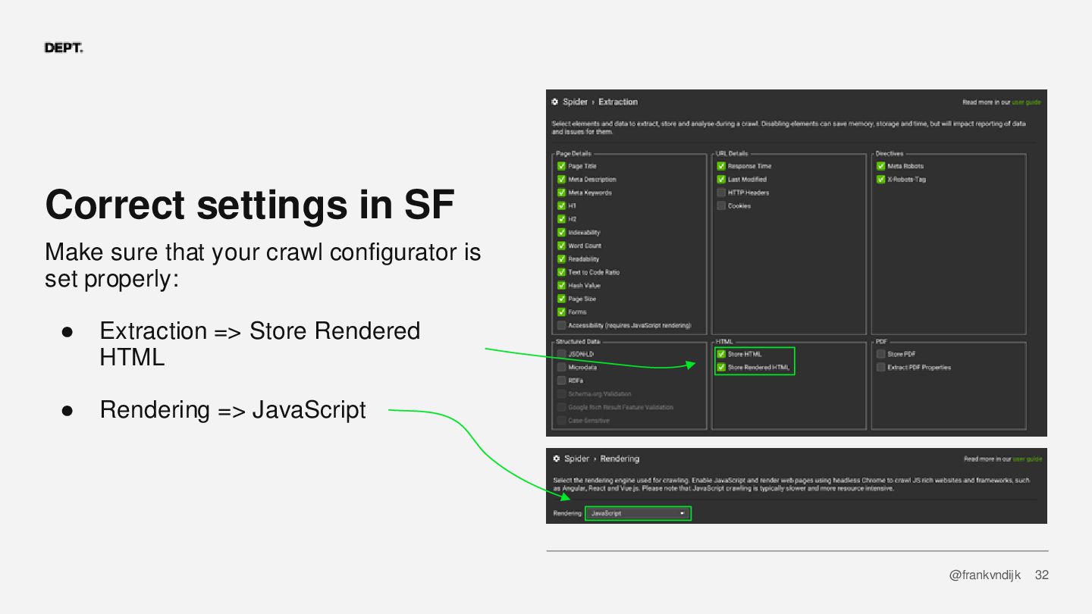Click the 'Page Details' group label
Screen dimensions: 1092x614
pos(574,154)
